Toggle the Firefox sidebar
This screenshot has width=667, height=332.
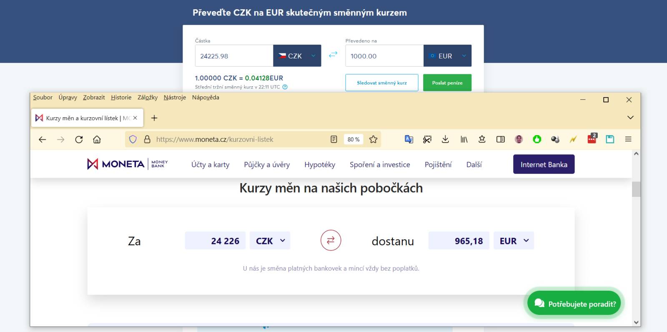pyautogui.click(x=501, y=139)
